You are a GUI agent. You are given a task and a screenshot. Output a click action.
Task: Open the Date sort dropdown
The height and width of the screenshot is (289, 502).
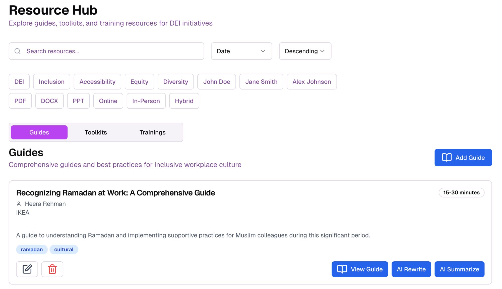[x=241, y=51]
